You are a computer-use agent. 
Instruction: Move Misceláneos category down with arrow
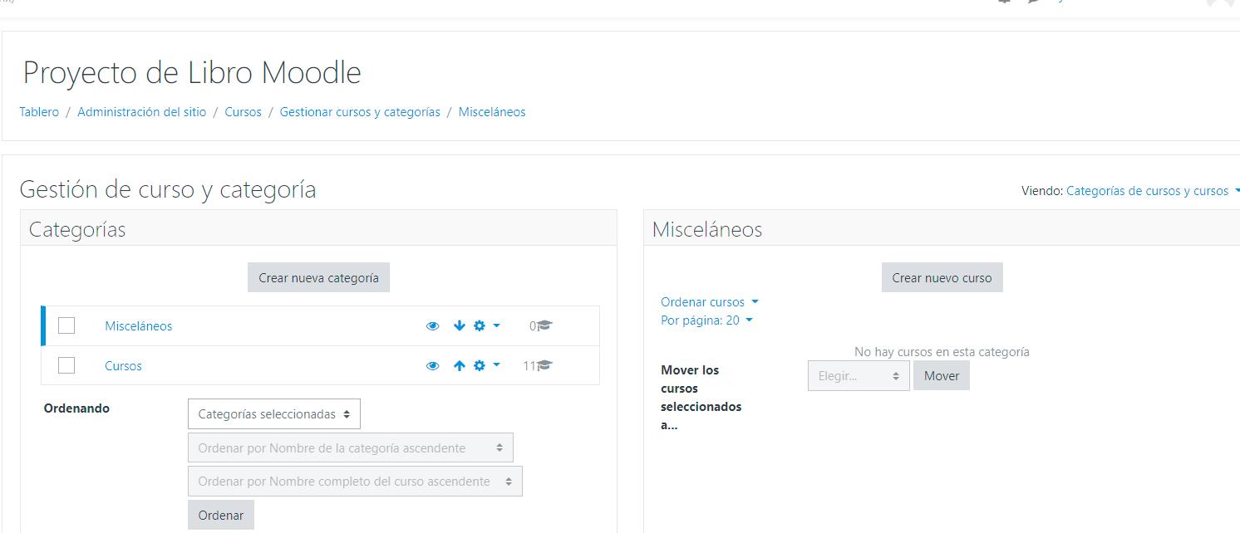coord(459,326)
